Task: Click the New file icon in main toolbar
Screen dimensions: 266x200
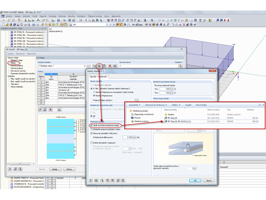Action: pos(3,25)
